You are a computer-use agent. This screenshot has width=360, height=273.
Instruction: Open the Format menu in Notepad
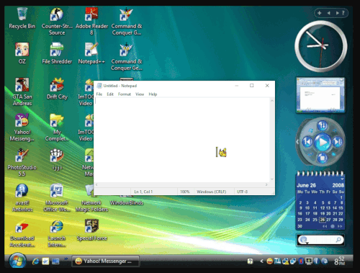coord(125,94)
